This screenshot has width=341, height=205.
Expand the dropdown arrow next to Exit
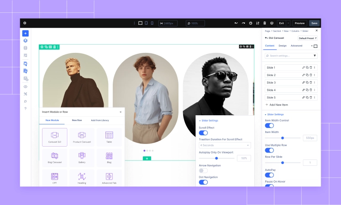click(x=288, y=23)
